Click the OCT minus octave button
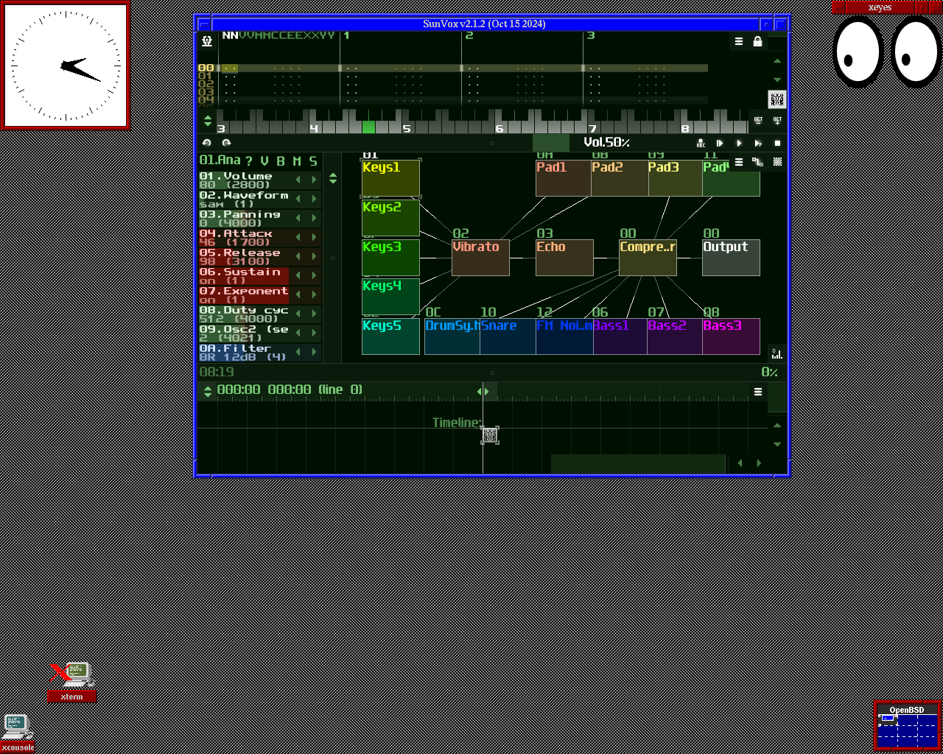 click(x=758, y=120)
